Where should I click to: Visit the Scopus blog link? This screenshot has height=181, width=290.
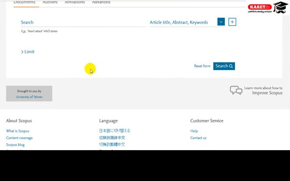click(15, 145)
